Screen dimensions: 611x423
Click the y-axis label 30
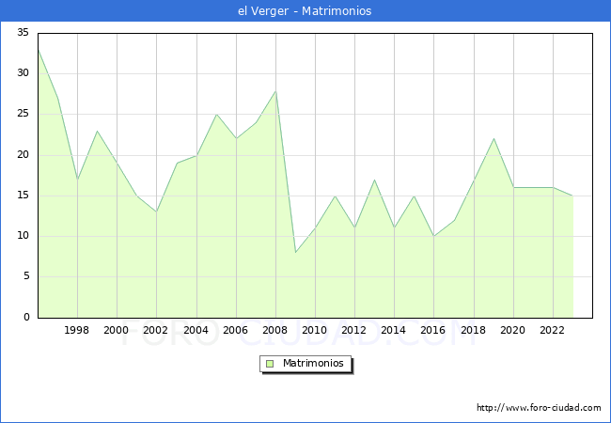point(23,72)
